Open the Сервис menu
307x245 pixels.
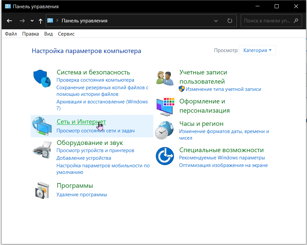pos(66,34)
